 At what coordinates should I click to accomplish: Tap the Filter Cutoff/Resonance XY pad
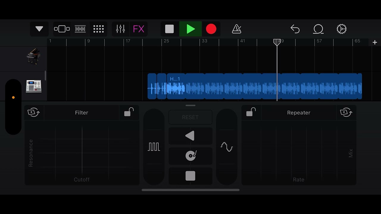[82, 153]
